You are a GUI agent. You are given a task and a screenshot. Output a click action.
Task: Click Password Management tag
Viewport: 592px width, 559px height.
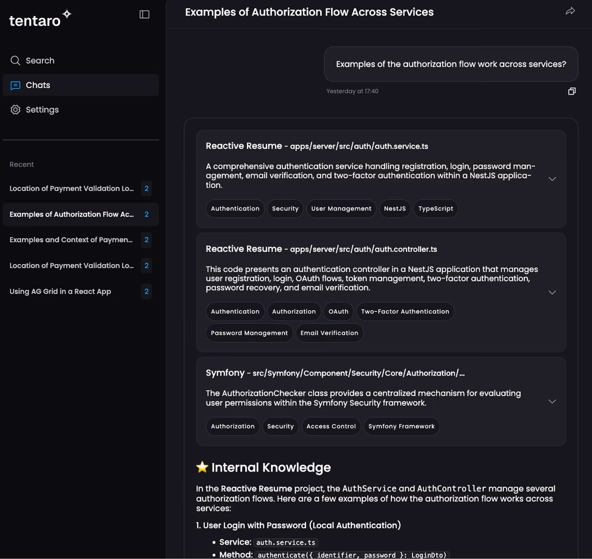click(x=249, y=333)
